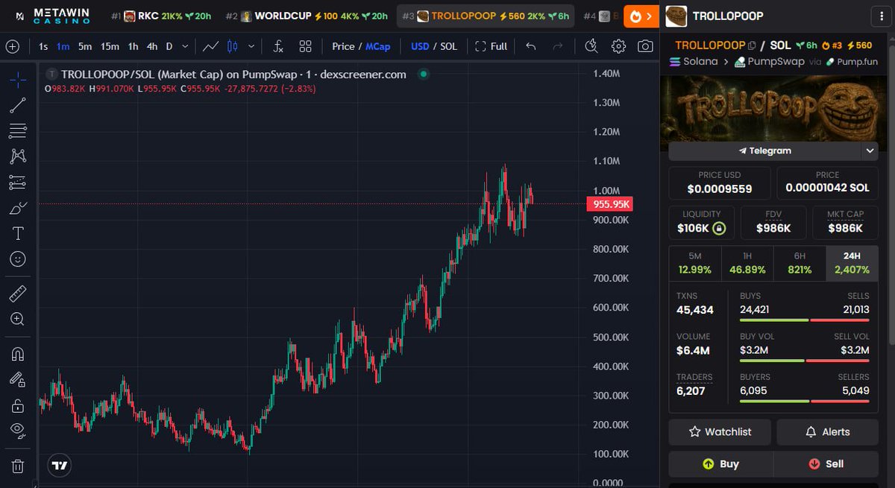
Task: Open the emoji icons tool
Action: point(18,259)
